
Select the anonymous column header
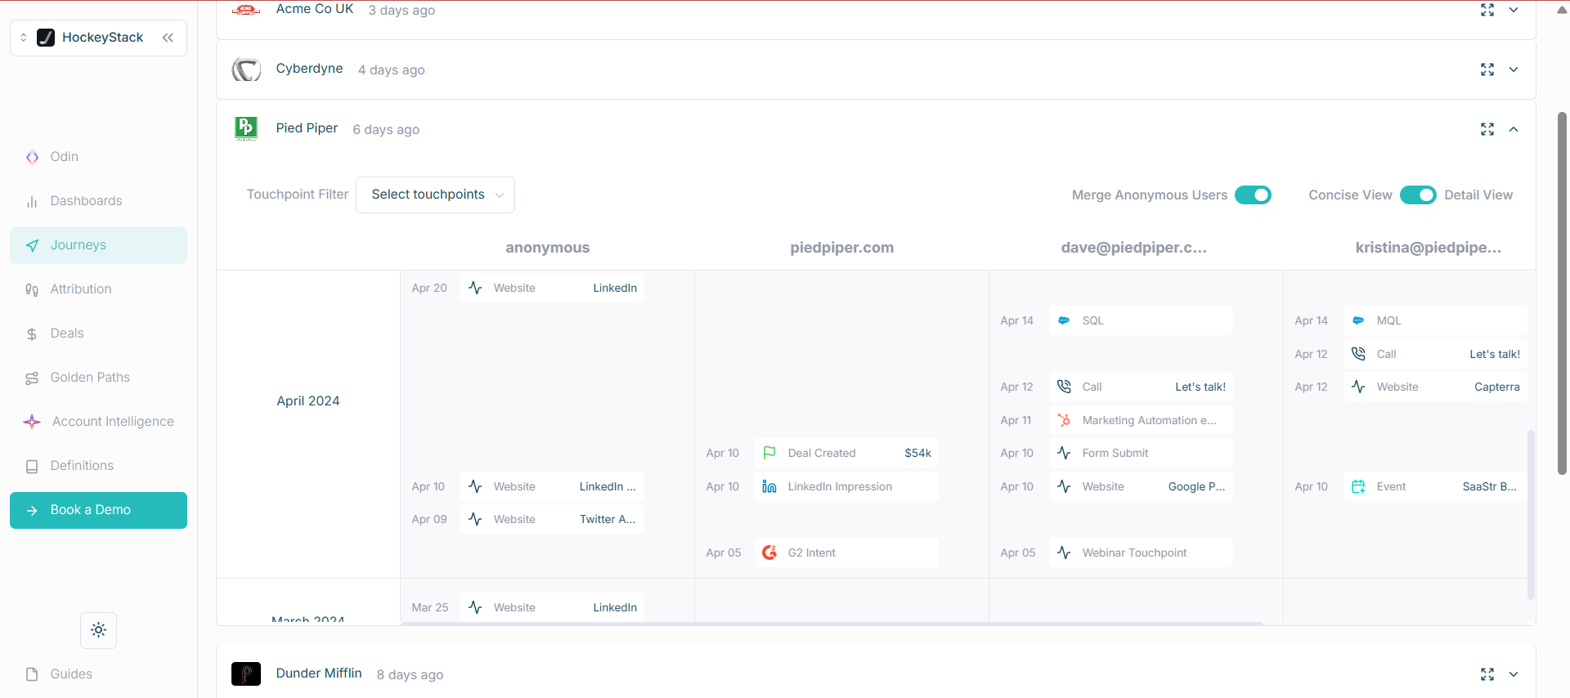coord(547,248)
